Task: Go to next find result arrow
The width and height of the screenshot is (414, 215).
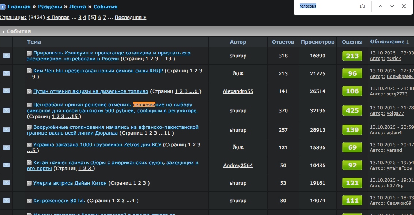Action: click(x=392, y=6)
